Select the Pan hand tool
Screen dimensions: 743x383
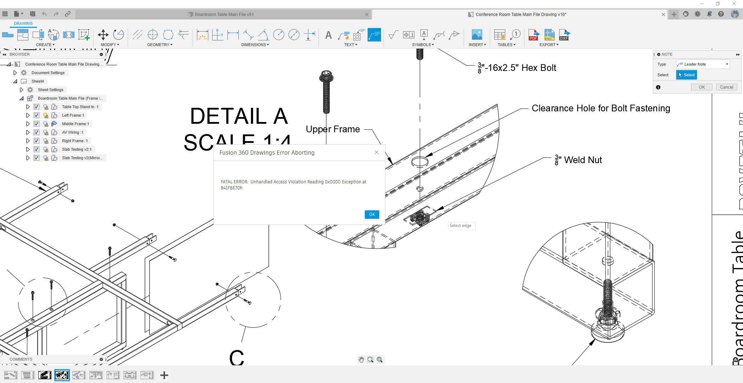pos(361,360)
